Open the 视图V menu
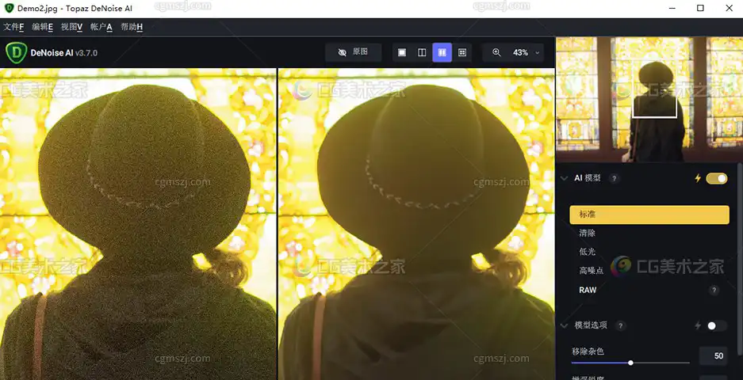Viewport: 743px width, 380px height. [x=71, y=27]
